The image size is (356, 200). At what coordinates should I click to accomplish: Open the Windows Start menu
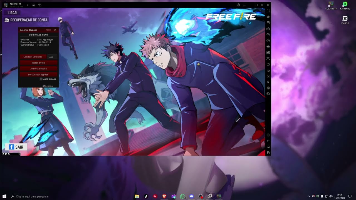(x=4, y=196)
